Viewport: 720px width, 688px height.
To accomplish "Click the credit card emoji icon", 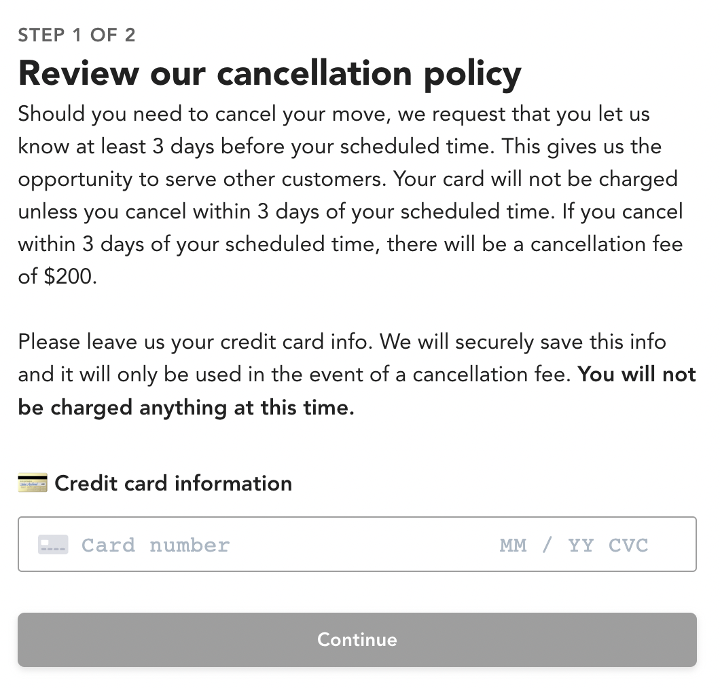I will point(33,483).
